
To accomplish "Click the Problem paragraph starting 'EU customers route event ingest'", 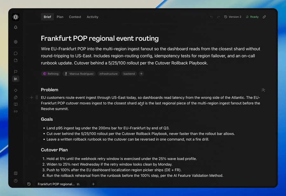I will pyautogui.click(x=151, y=103).
